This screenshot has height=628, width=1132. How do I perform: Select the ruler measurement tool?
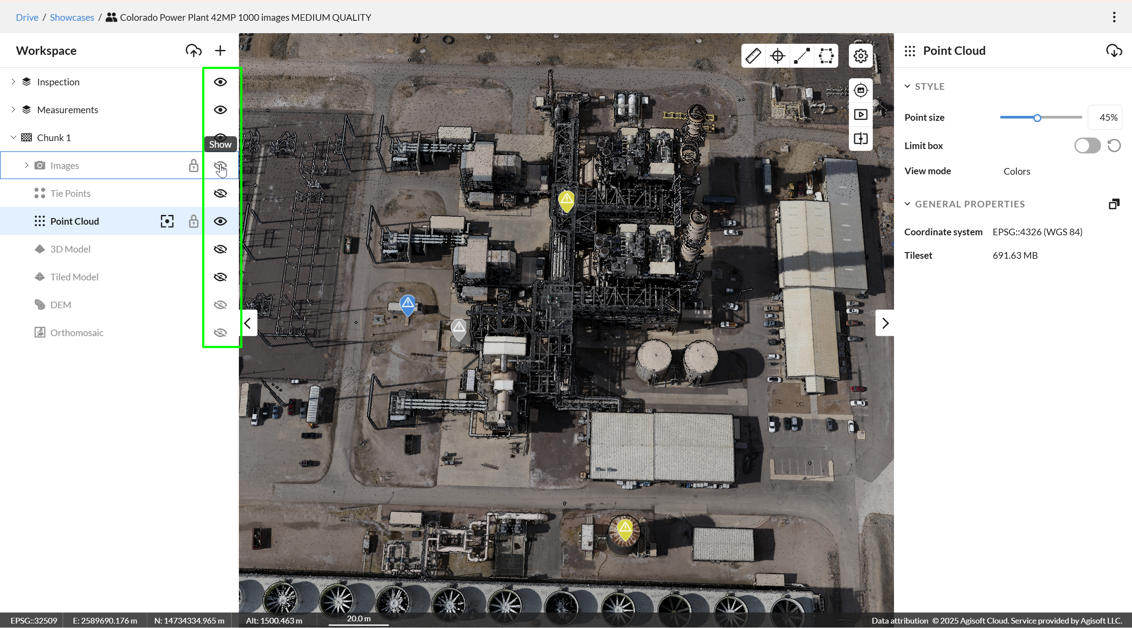pos(753,56)
